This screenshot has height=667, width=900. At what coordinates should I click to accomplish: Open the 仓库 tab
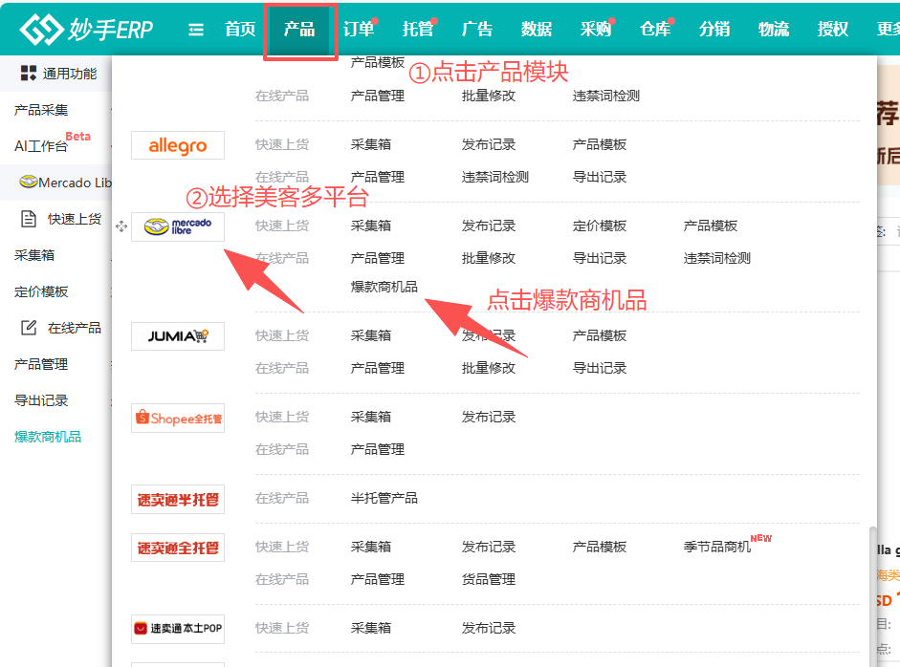[655, 29]
